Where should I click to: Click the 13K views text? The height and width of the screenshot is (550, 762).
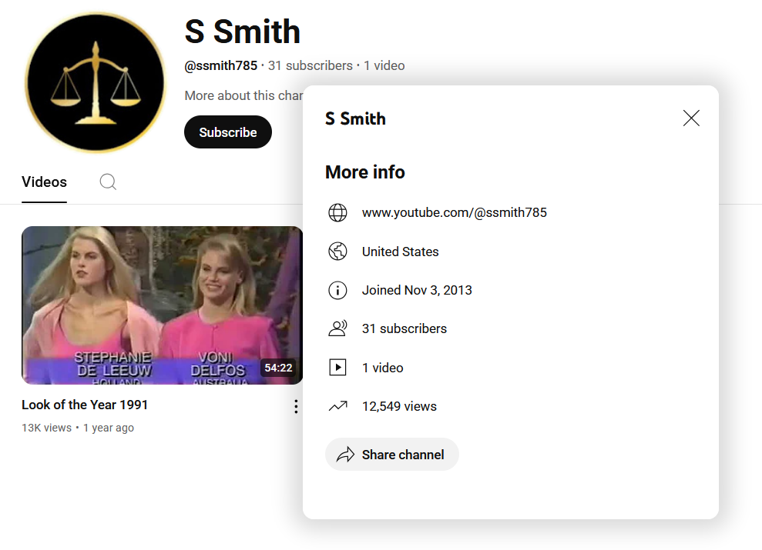[x=47, y=428]
